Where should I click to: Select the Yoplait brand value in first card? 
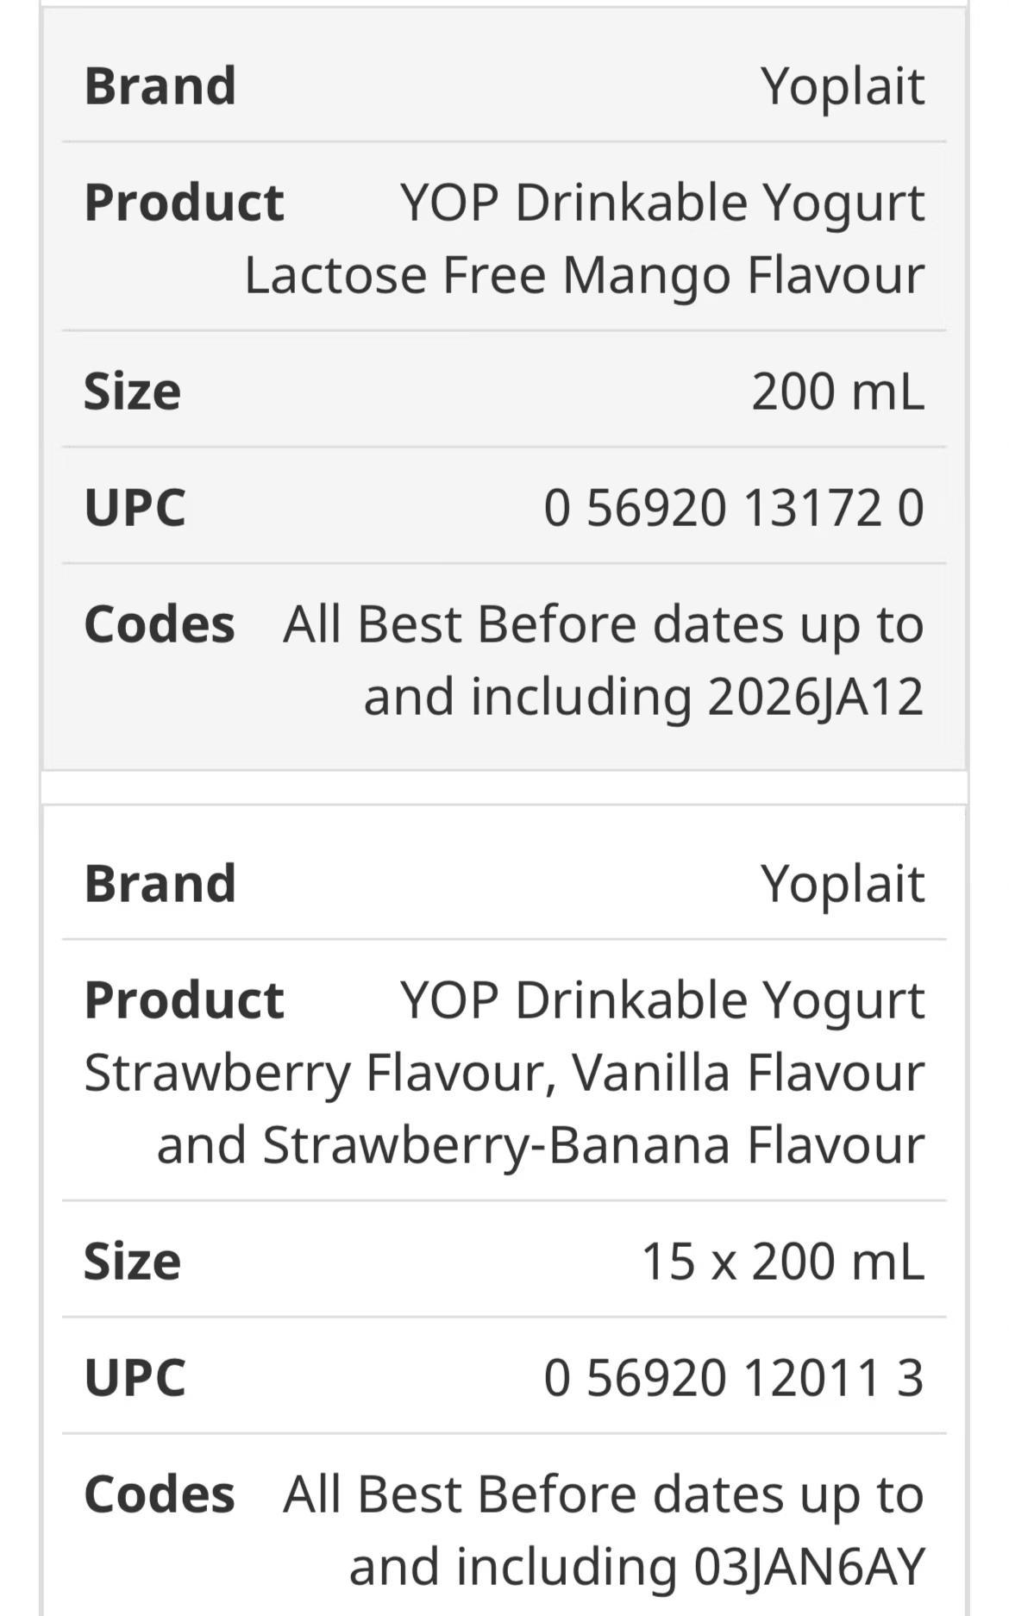coord(843,85)
